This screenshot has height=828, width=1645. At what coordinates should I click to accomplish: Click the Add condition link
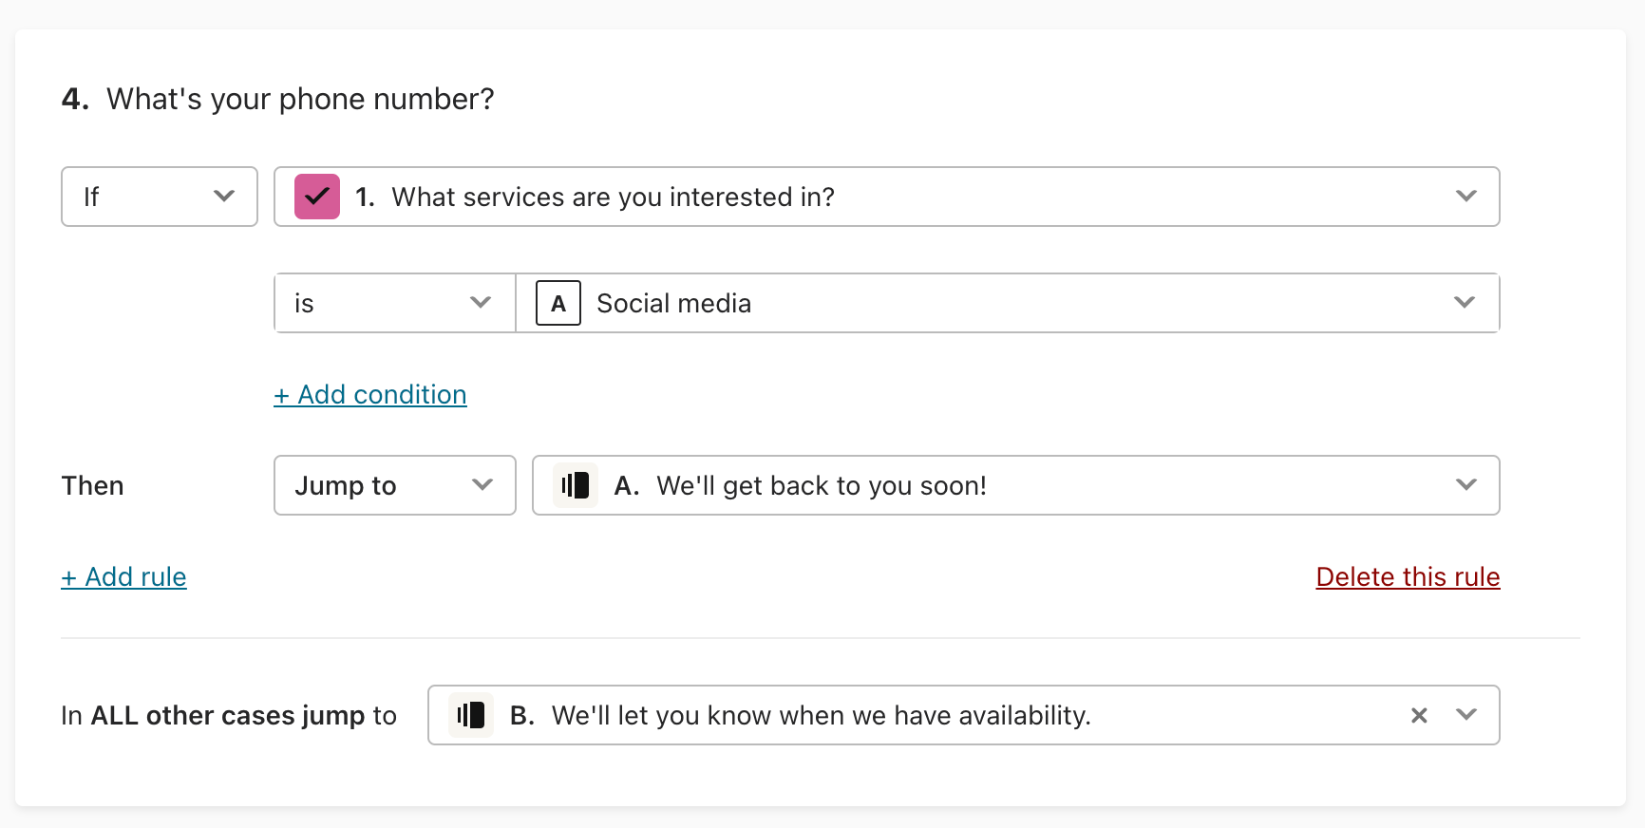pos(370,394)
